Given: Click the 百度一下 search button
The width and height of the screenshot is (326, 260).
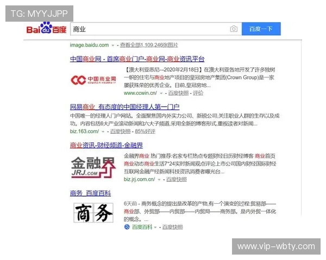Looking at the screenshot, I should click(x=261, y=29).
